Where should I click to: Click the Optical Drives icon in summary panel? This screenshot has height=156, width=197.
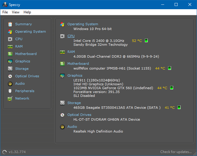pyautogui.click(x=62, y=115)
